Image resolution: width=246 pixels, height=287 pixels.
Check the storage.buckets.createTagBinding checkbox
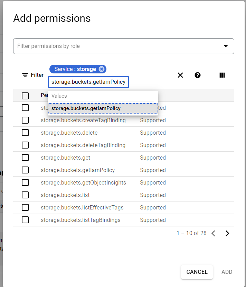click(x=25, y=120)
